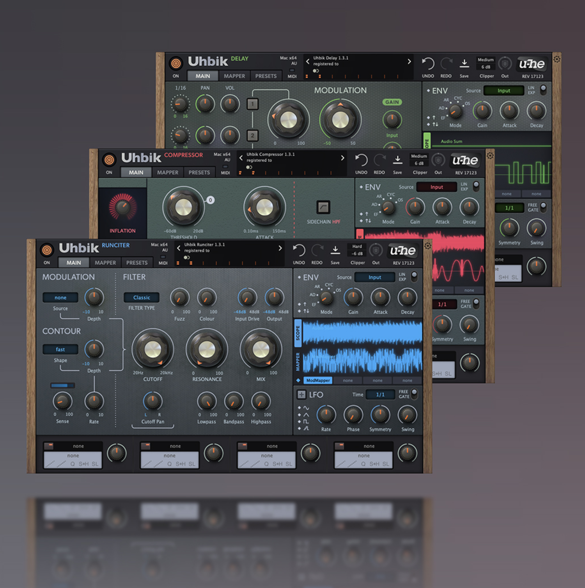Click the Runciter RESONANCE knob
This screenshot has height=588, width=585.
pos(207,349)
